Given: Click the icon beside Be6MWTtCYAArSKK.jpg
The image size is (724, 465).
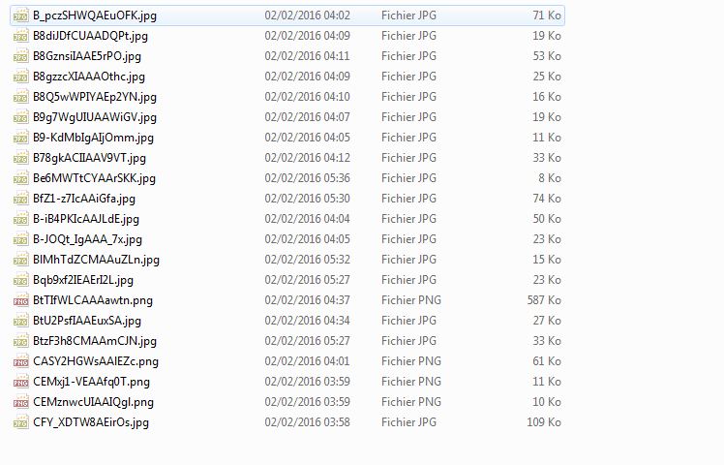Looking at the screenshot, I should (x=20, y=178).
